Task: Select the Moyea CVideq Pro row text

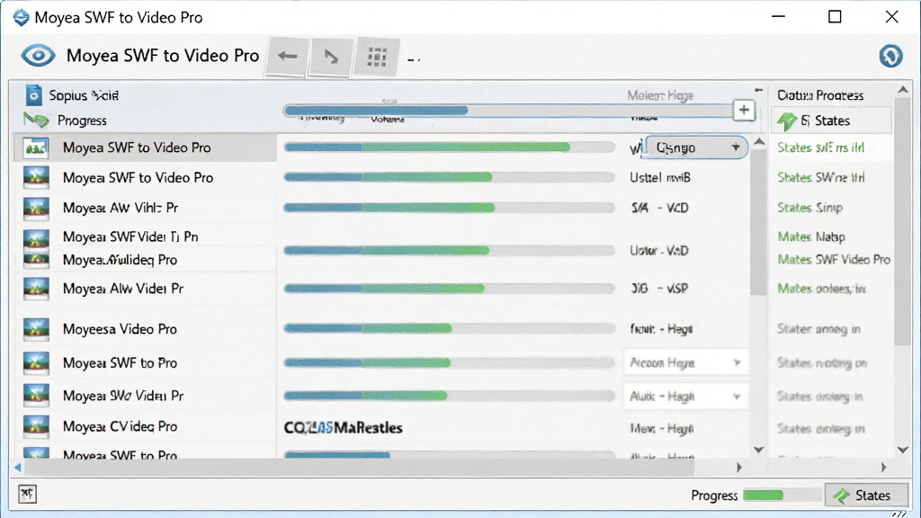Action: [x=120, y=426]
